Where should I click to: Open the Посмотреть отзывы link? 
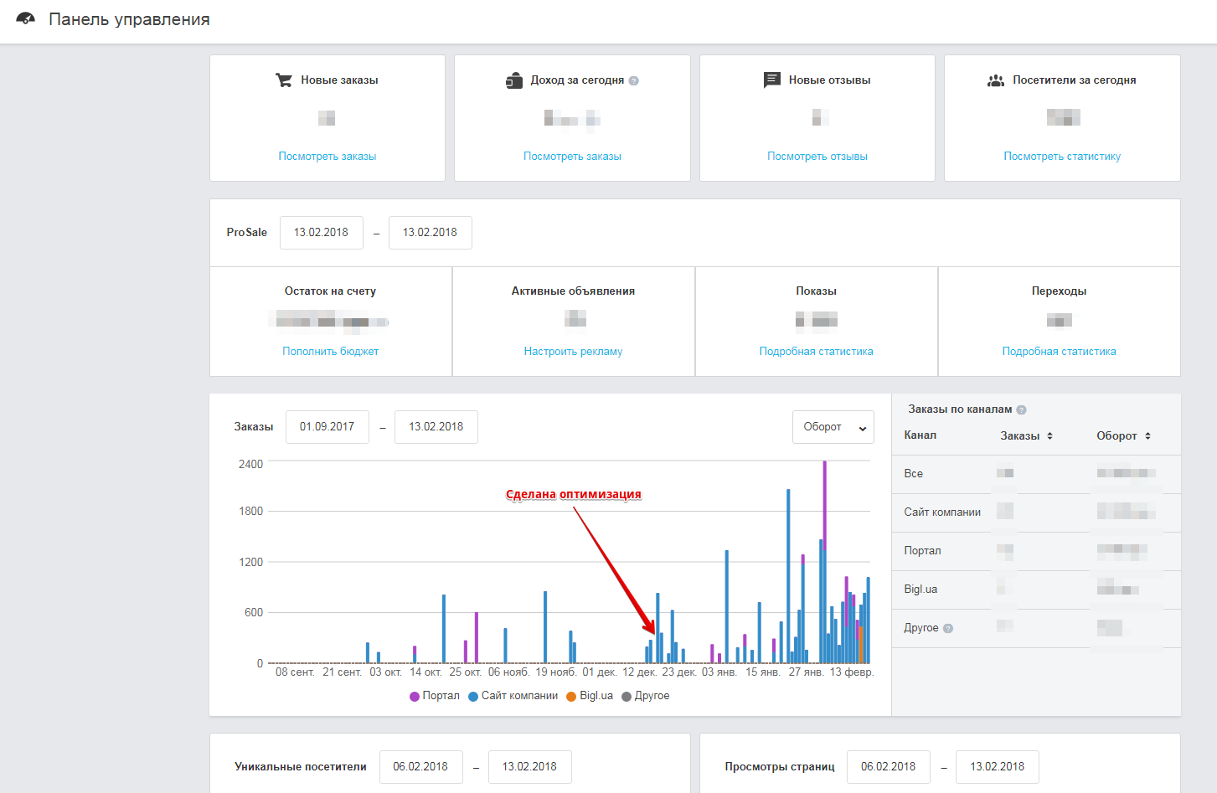[x=817, y=157]
